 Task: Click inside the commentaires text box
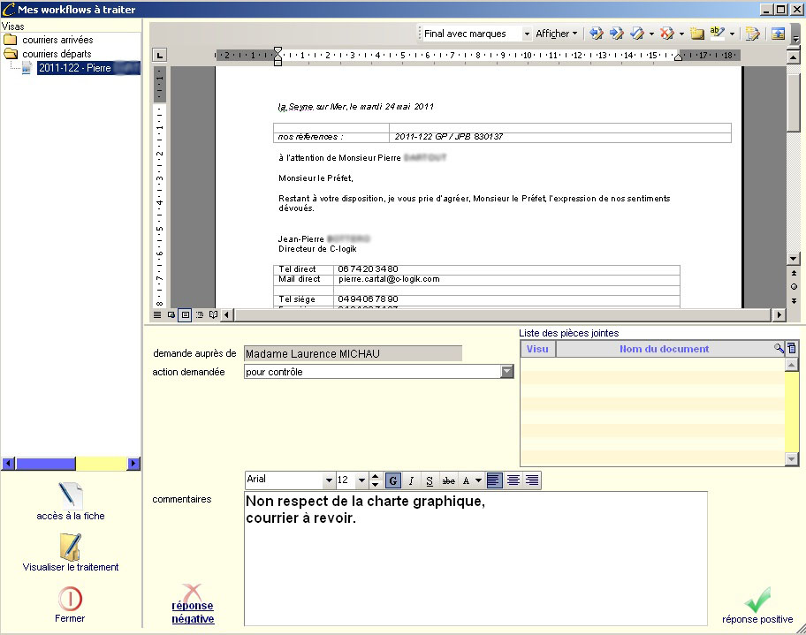(475, 565)
